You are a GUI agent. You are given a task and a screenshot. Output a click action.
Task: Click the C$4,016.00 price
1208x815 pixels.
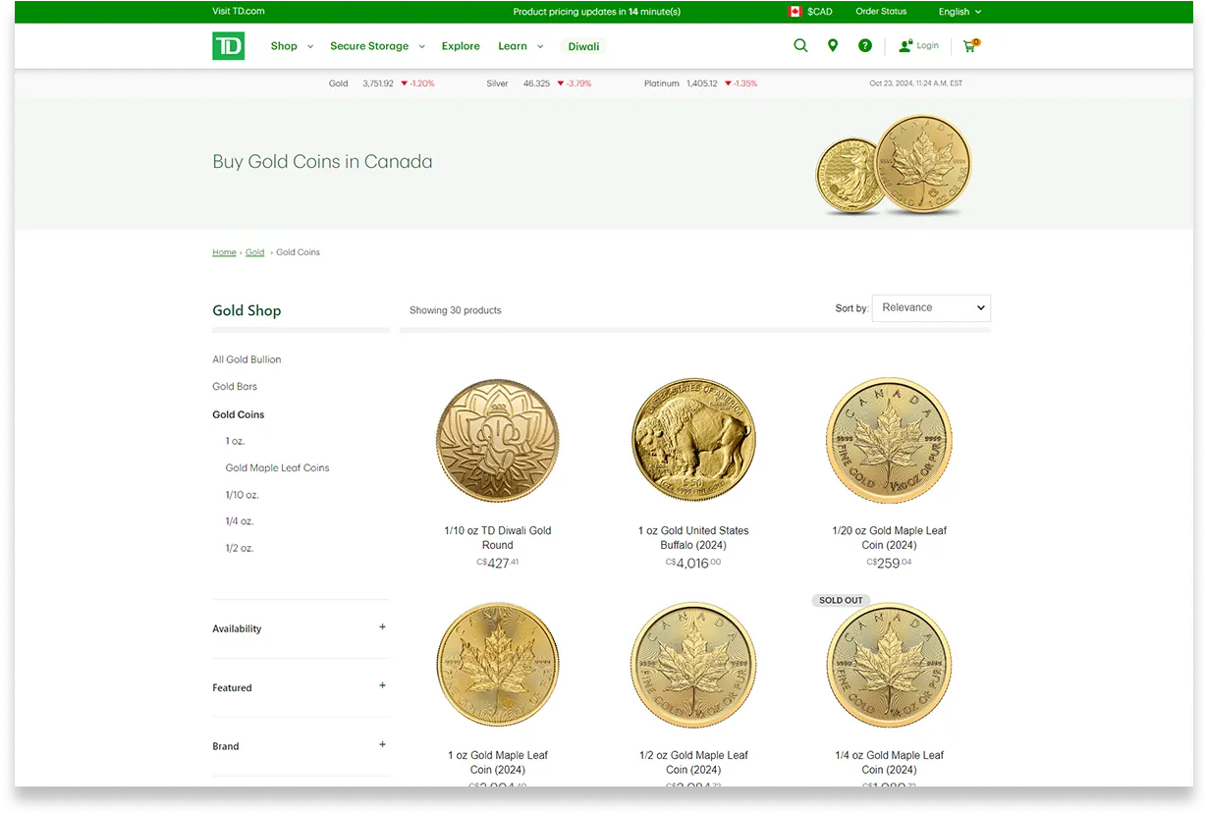693,563
